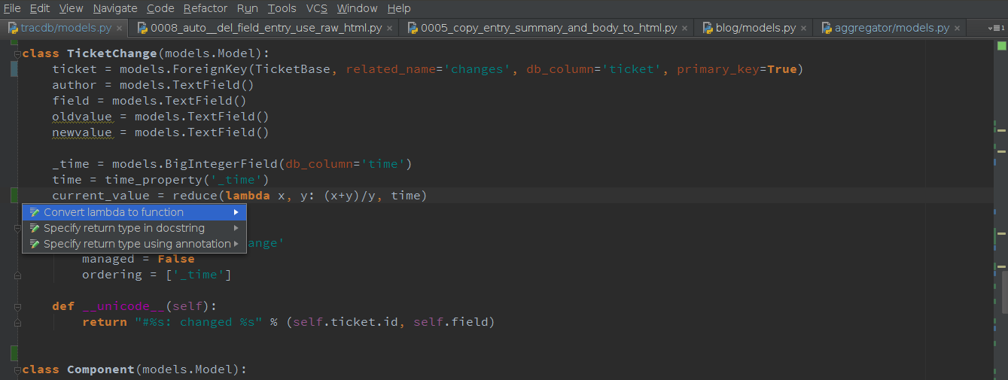Click the False value after managed

[176, 259]
